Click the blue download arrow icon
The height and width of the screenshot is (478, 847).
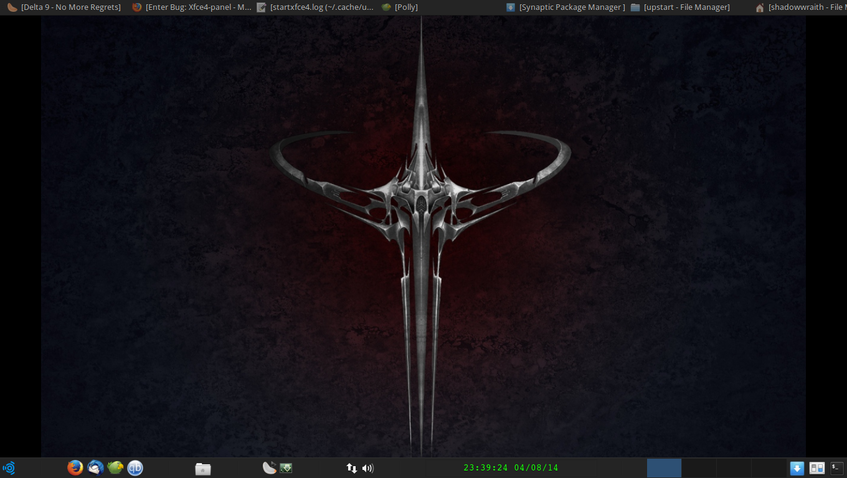797,468
